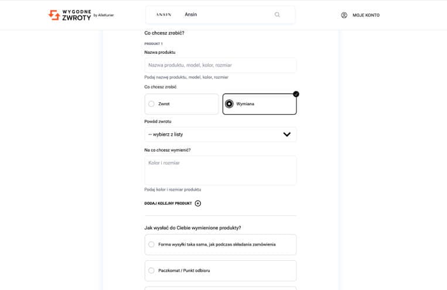Click the dropdown chevron arrow

(286, 134)
